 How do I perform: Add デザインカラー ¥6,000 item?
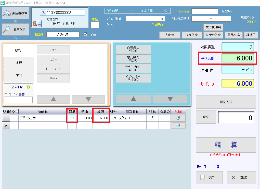point(133,69)
